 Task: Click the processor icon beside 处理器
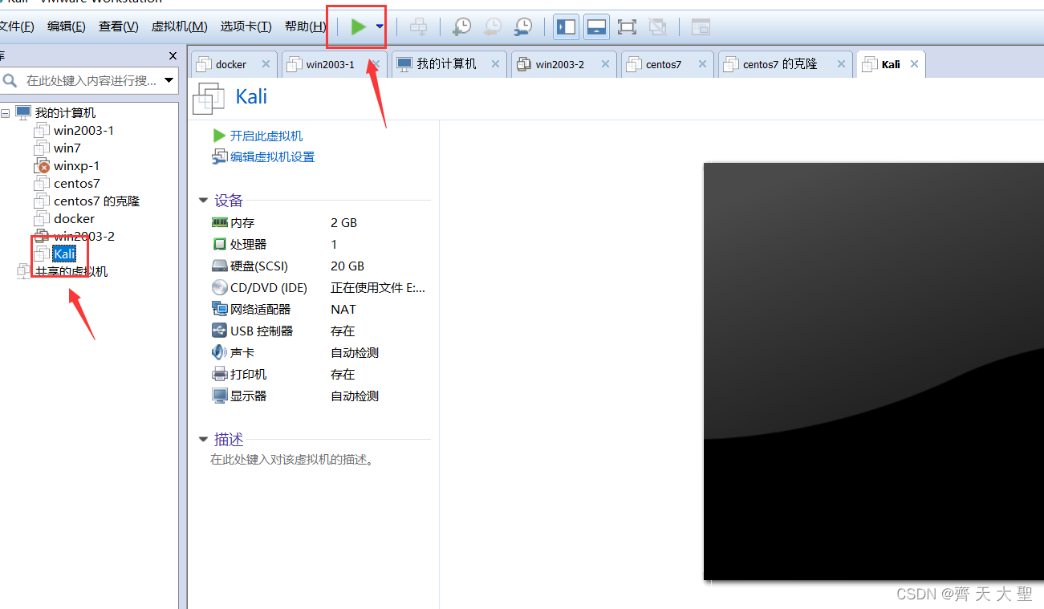click(x=219, y=244)
